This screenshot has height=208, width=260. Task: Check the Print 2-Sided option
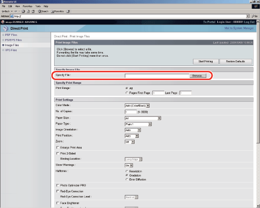[58, 153]
